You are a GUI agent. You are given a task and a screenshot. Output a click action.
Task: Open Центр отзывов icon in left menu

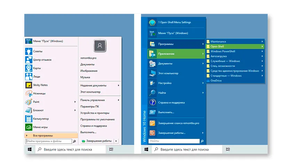coord(29,60)
